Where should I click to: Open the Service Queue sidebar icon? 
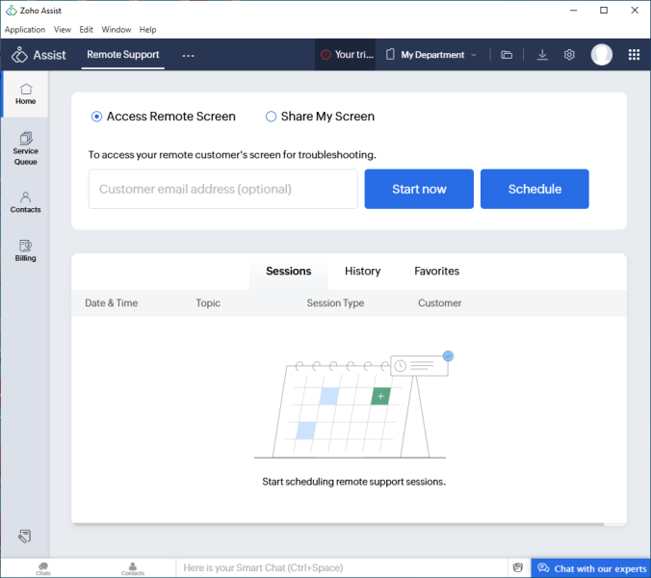point(25,148)
